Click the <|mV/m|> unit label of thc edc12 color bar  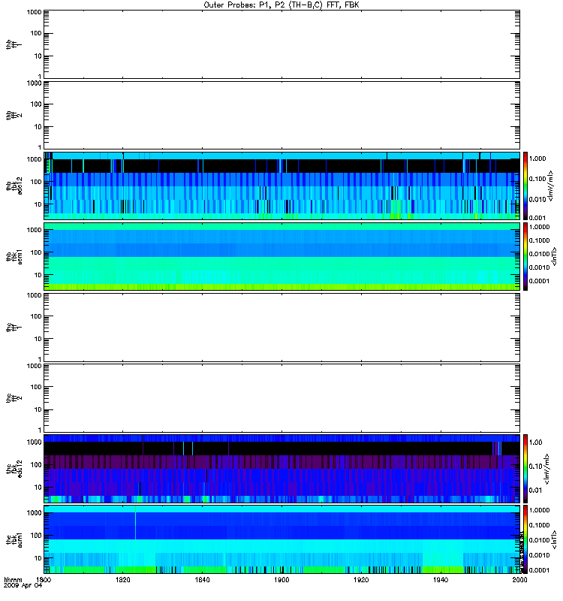pos(547,468)
